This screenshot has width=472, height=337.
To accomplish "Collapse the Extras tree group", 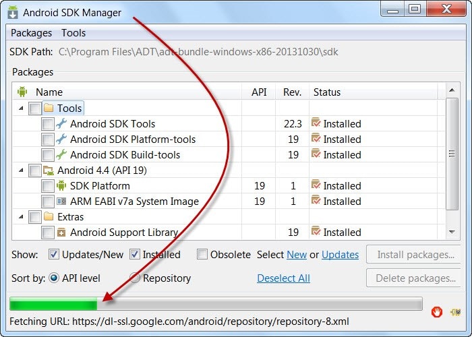I will click(x=21, y=216).
